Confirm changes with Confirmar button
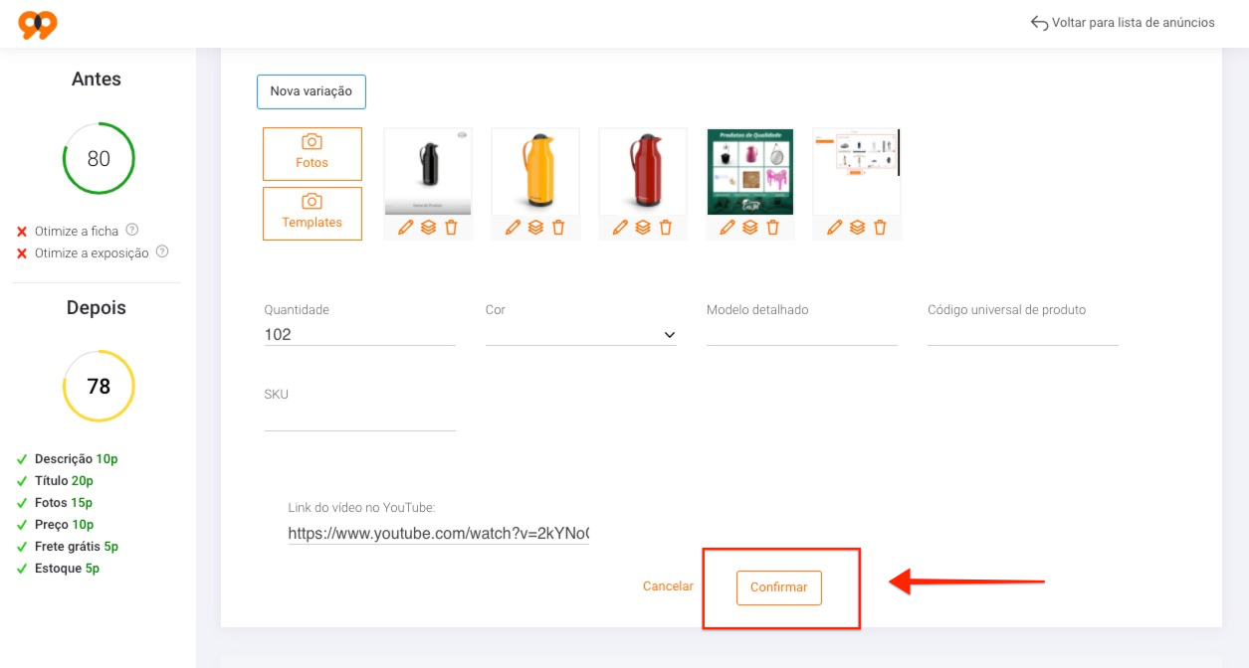 779,587
